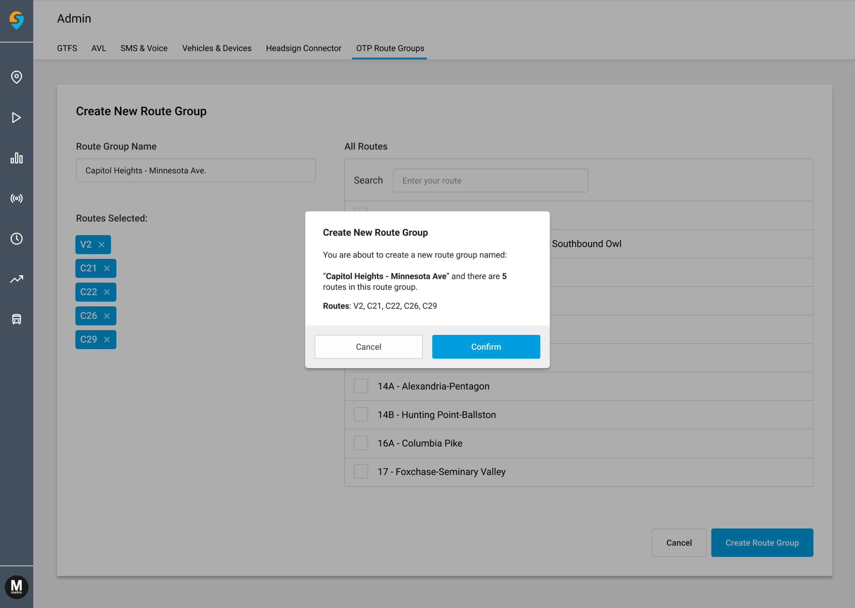The image size is (855, 608).
Task: Select the OTP Route Groups tab
Action: click(390, 48)
